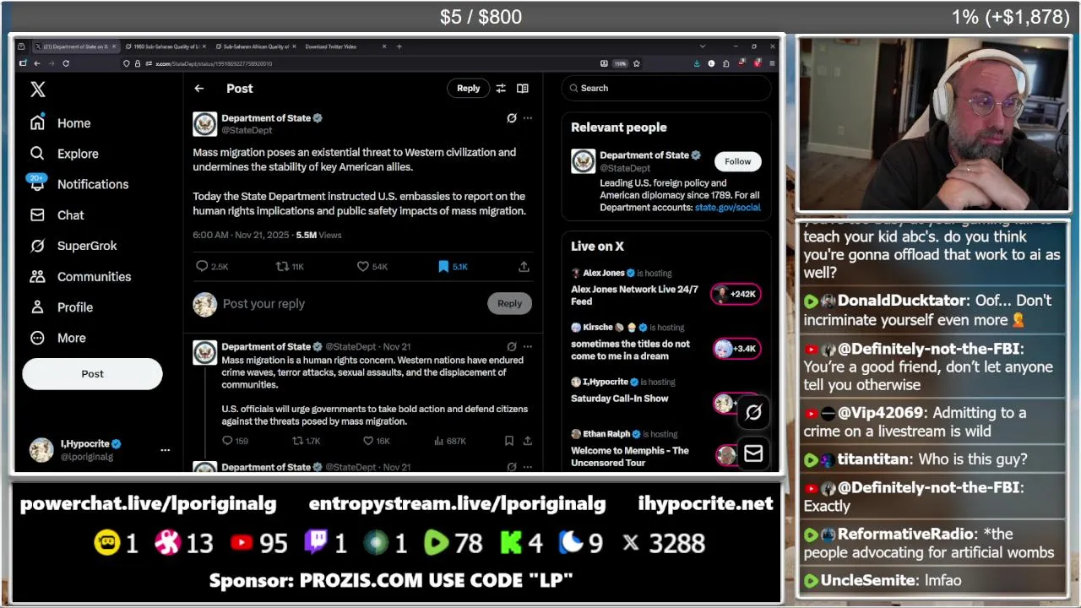Click the Grok icon on first reply
1081x608 pixels.
point(512,346)
